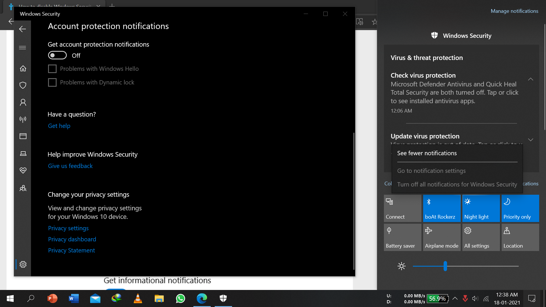Select See fewer notifications menu item
Screen dimensions: 546x307
pyautogui.click(x=427, y=153)
